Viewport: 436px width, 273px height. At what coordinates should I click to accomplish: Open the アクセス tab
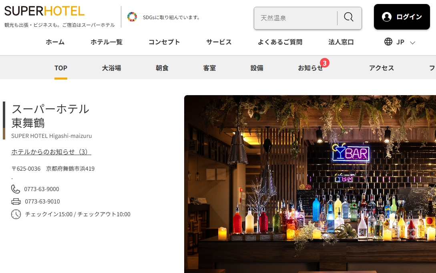[382, 68]
